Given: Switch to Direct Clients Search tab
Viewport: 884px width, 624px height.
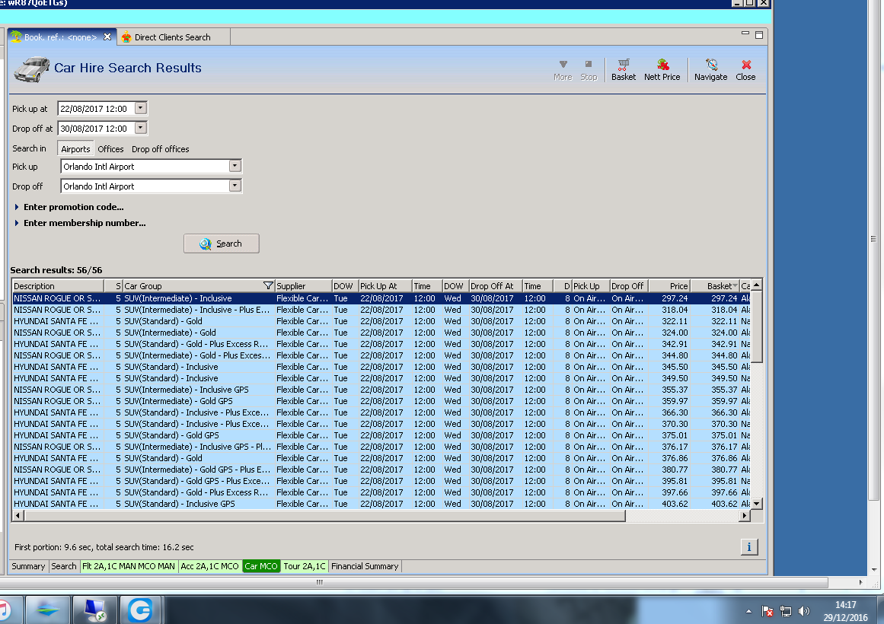Looking at the screenshot, I should [172, 37].
